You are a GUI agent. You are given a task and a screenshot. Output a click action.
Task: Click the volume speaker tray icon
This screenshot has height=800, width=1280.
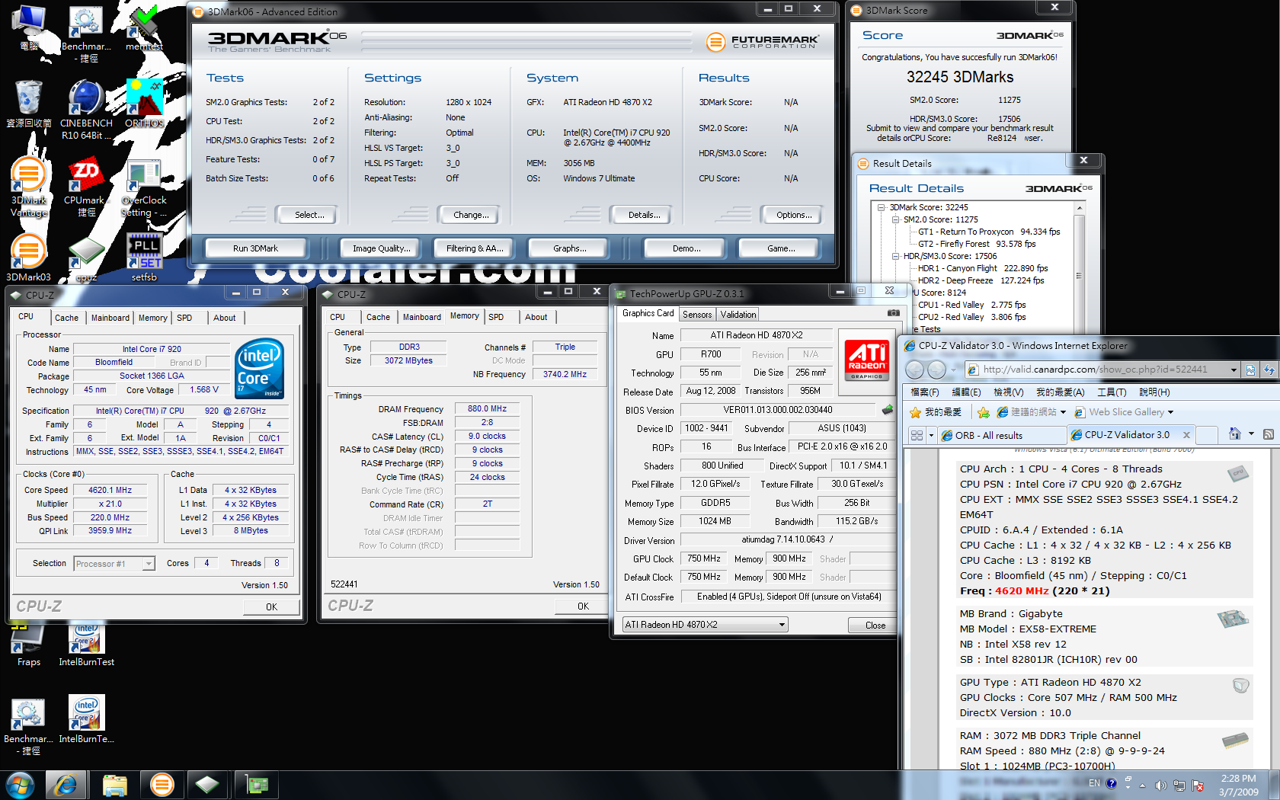point(1160,786)
